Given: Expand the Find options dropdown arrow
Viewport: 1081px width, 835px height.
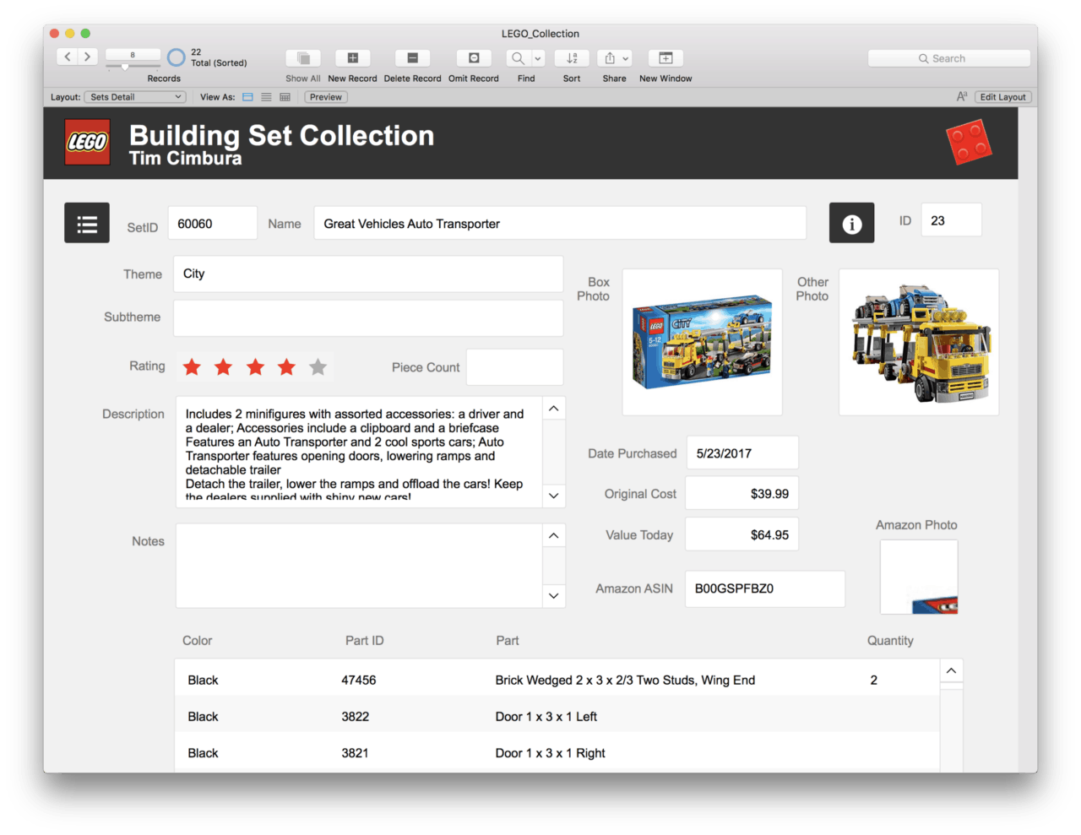Looking at the screenshot, I should pyautogui.click(x=538, y=58).
